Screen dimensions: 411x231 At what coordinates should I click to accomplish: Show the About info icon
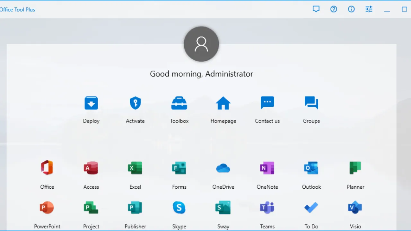[x=352, y=9]
